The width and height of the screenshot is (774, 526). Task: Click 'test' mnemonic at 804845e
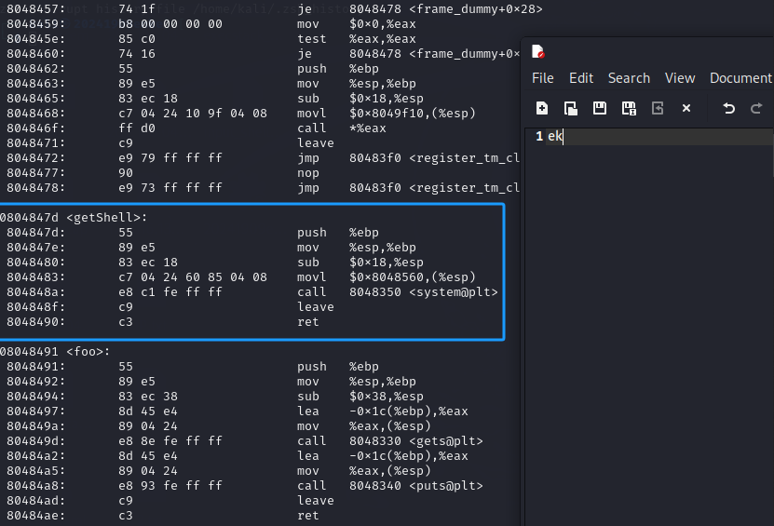tap(311, 39)
